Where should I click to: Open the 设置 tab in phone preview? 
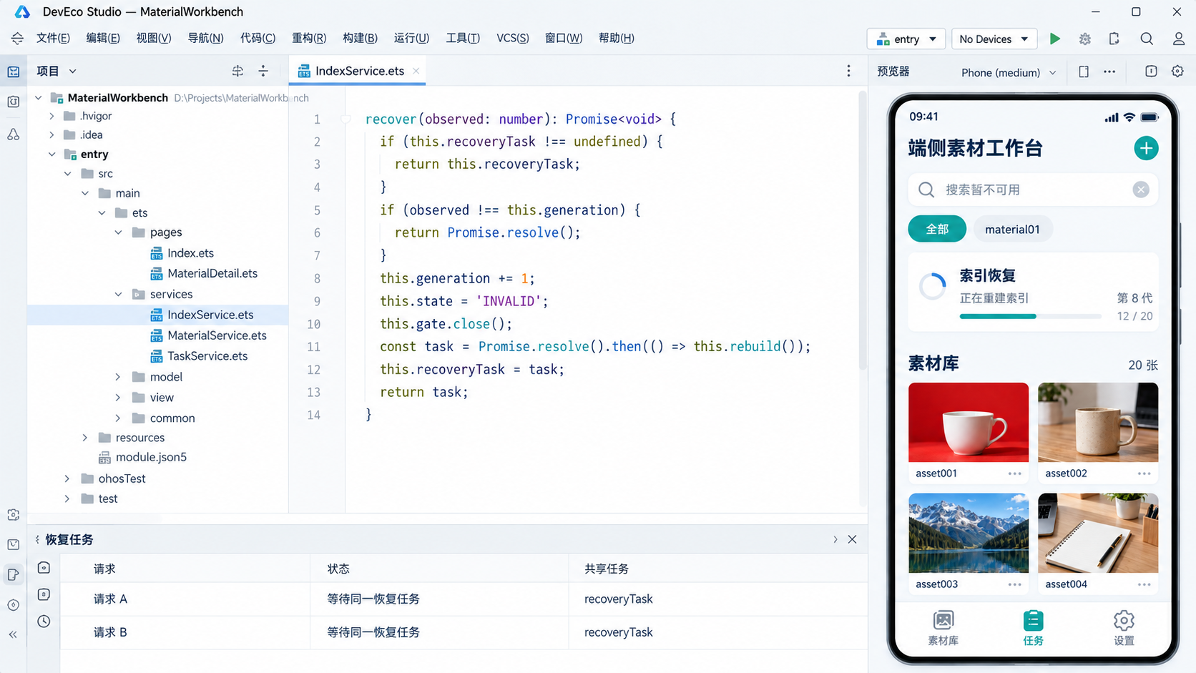tap(1124, 628)
